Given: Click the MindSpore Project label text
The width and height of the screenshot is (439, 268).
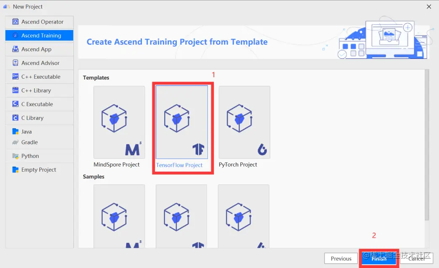Looking at the screenshot, I should [x=117, y=165].
